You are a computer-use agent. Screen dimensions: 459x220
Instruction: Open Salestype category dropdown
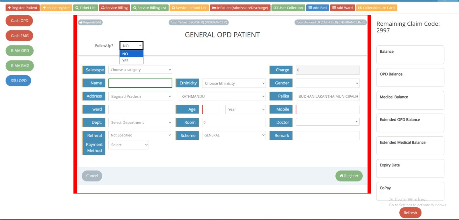pos(140,70)
